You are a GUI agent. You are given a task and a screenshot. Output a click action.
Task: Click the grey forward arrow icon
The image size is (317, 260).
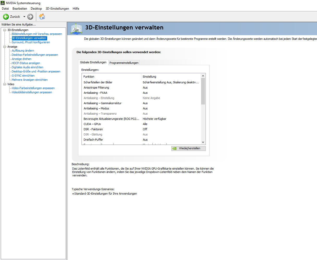30,17
